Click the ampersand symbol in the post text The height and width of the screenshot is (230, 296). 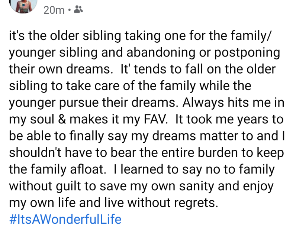click(62, 119)
